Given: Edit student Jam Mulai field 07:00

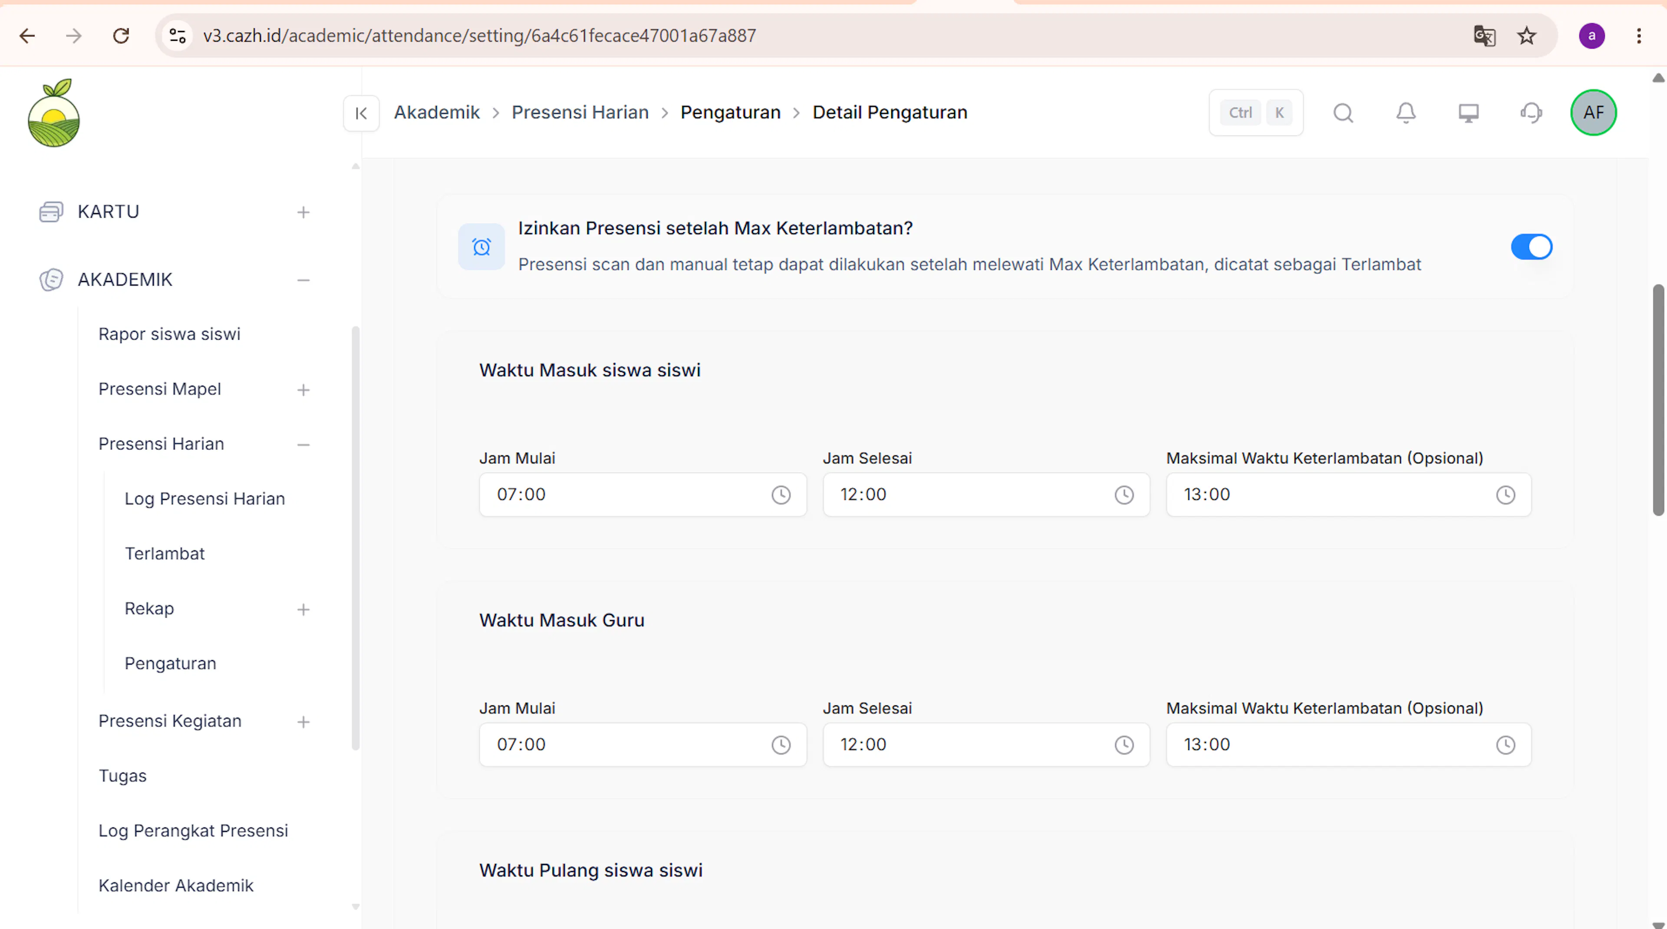Looking at the screenshot, I should (642, 495).
